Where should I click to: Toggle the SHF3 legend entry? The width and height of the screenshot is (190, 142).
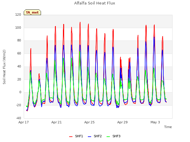(x=113, y=136)
